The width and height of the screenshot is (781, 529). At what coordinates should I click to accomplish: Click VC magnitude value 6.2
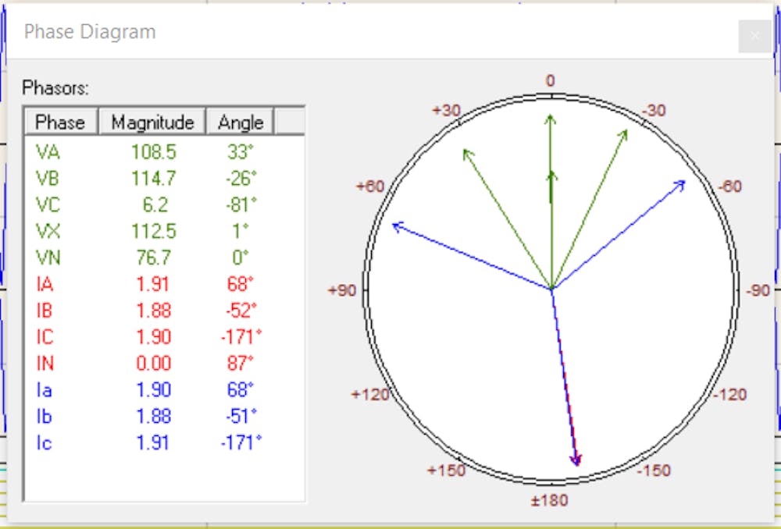click(155, 204)
